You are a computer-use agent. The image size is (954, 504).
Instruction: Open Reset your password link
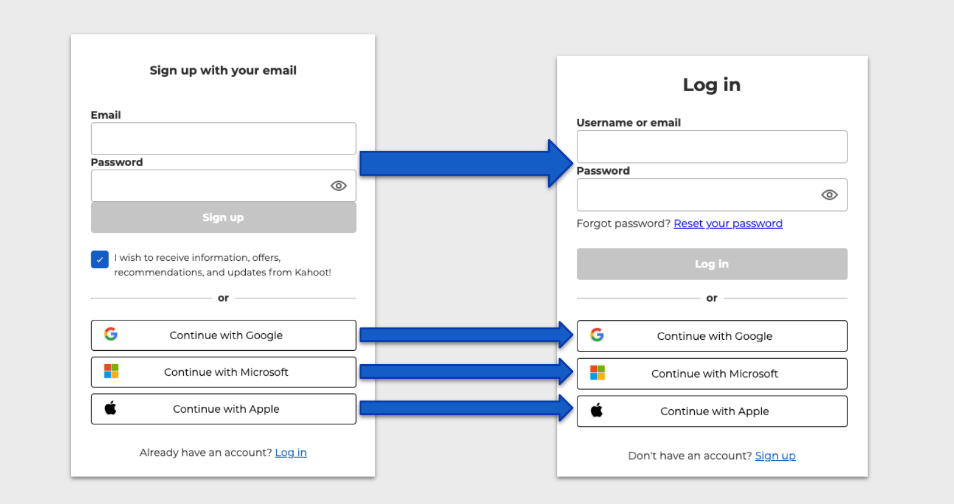pos(728,223)
